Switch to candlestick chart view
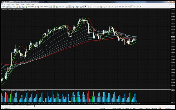The image size is (176, 110). click(54, 7)
